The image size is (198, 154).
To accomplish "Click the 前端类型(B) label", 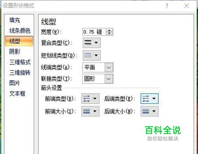I will point(61,99).
